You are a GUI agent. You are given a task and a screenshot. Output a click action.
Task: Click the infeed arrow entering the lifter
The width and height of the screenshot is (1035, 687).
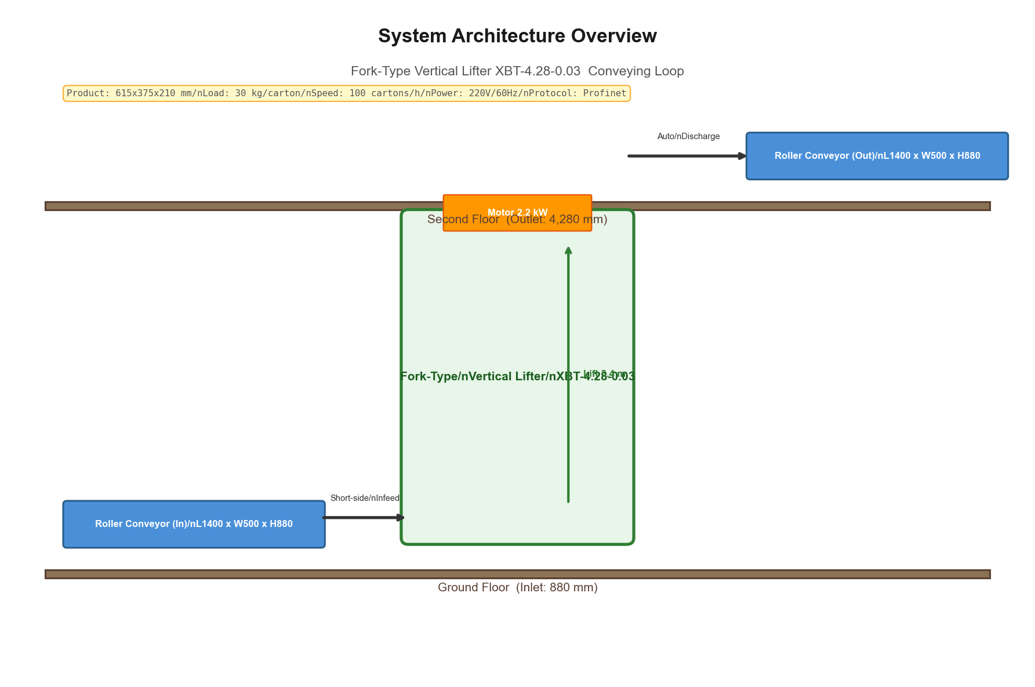pyautogui.click(x=364, y=517)
